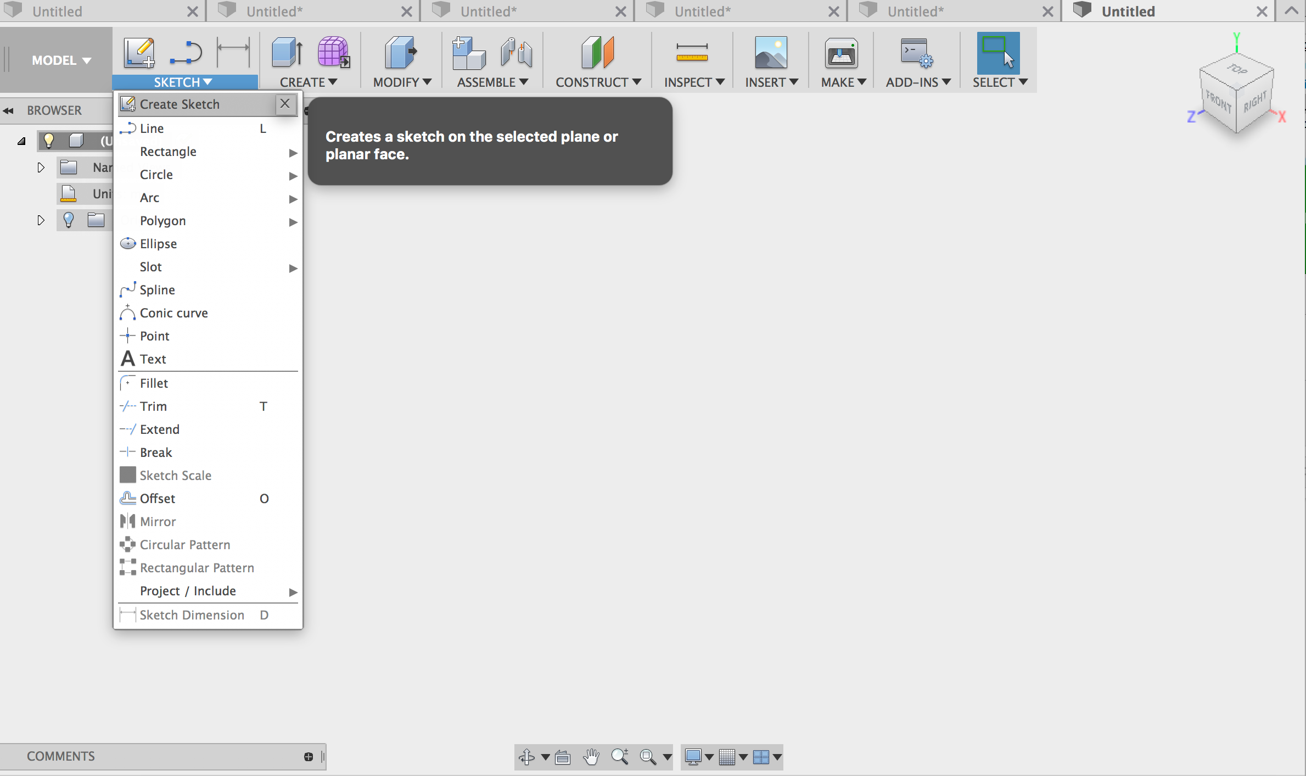Click the Zoom Window icon
The height and width of the screenshot is (776, 1306).
[648, 757]
